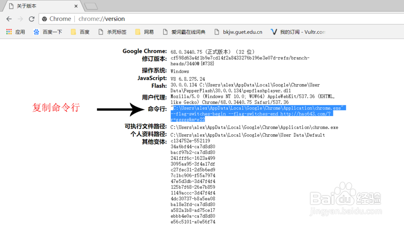Screen dimensions: 404x225
Task: Click the 用户代理 label
Action: tap(154, 98)
